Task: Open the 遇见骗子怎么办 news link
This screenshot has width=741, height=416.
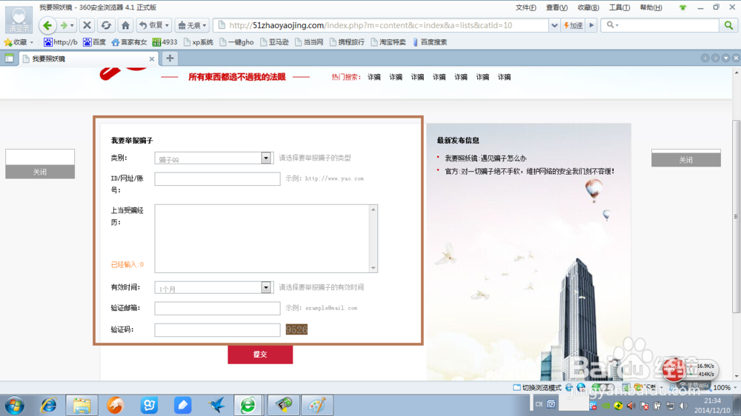Action: coord(485,158)
